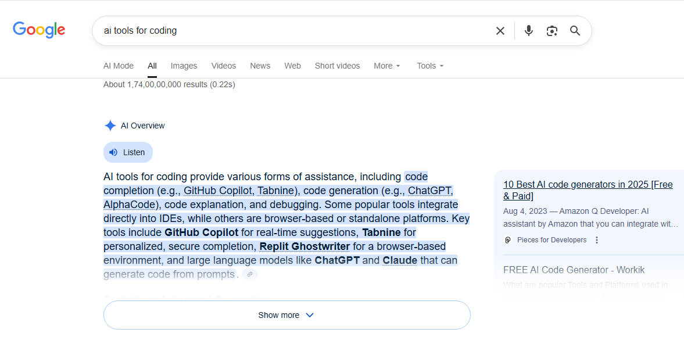Open the Tools dropdown
684x340 pixels.
429,66
